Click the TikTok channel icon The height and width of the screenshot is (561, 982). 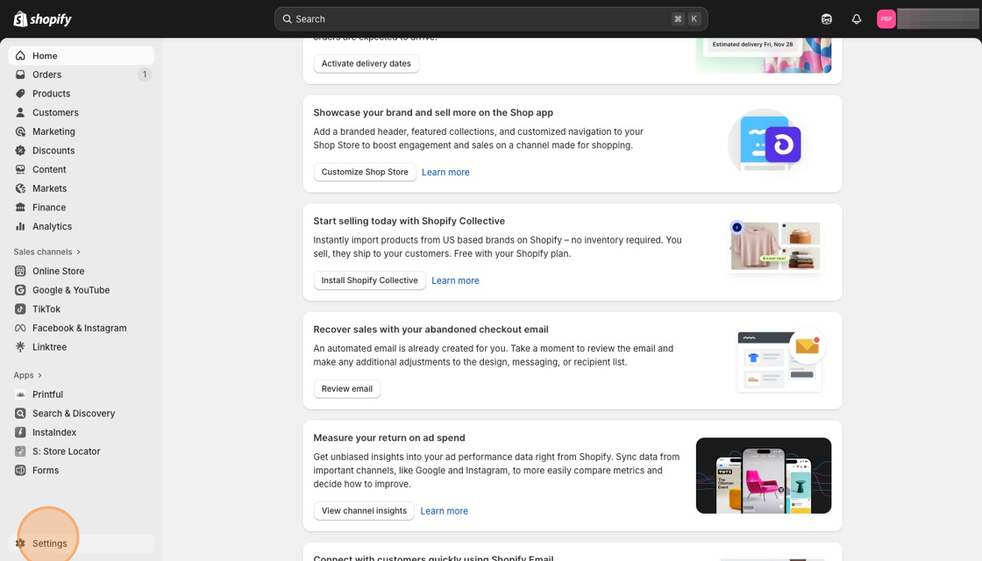[21, 309]
